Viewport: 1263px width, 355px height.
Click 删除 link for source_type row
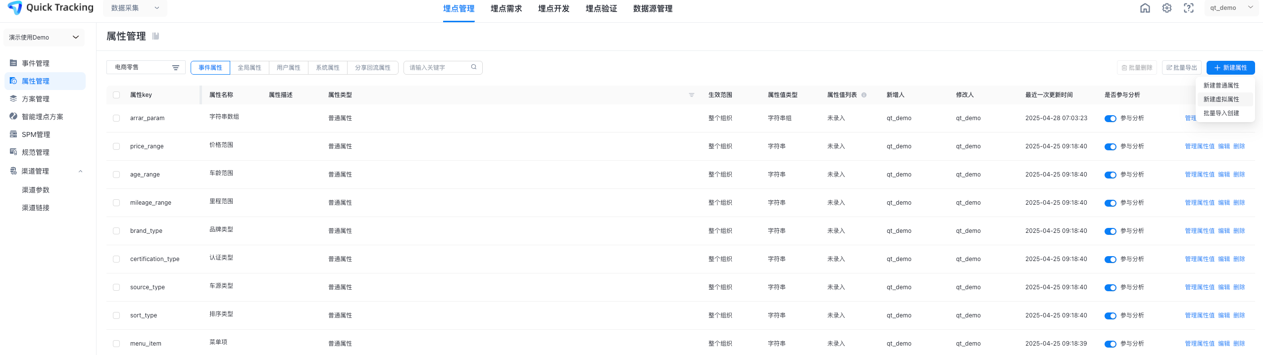click(1239, 287)
